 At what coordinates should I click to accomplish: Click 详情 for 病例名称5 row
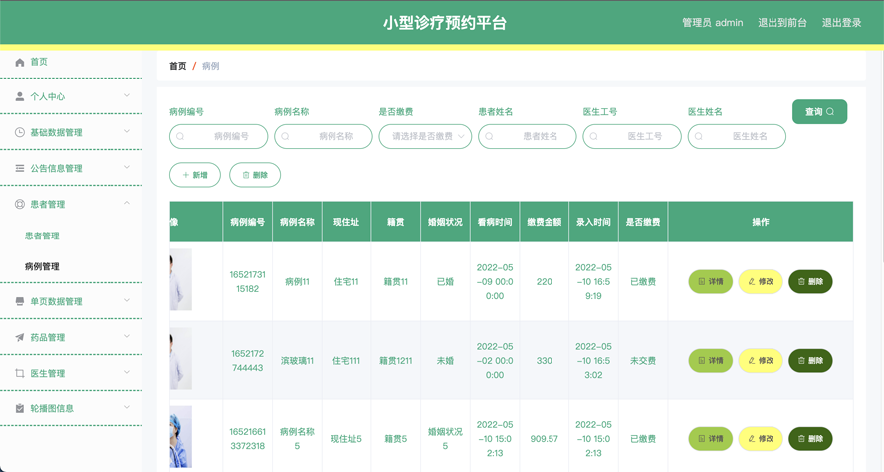tap(711, 439)
